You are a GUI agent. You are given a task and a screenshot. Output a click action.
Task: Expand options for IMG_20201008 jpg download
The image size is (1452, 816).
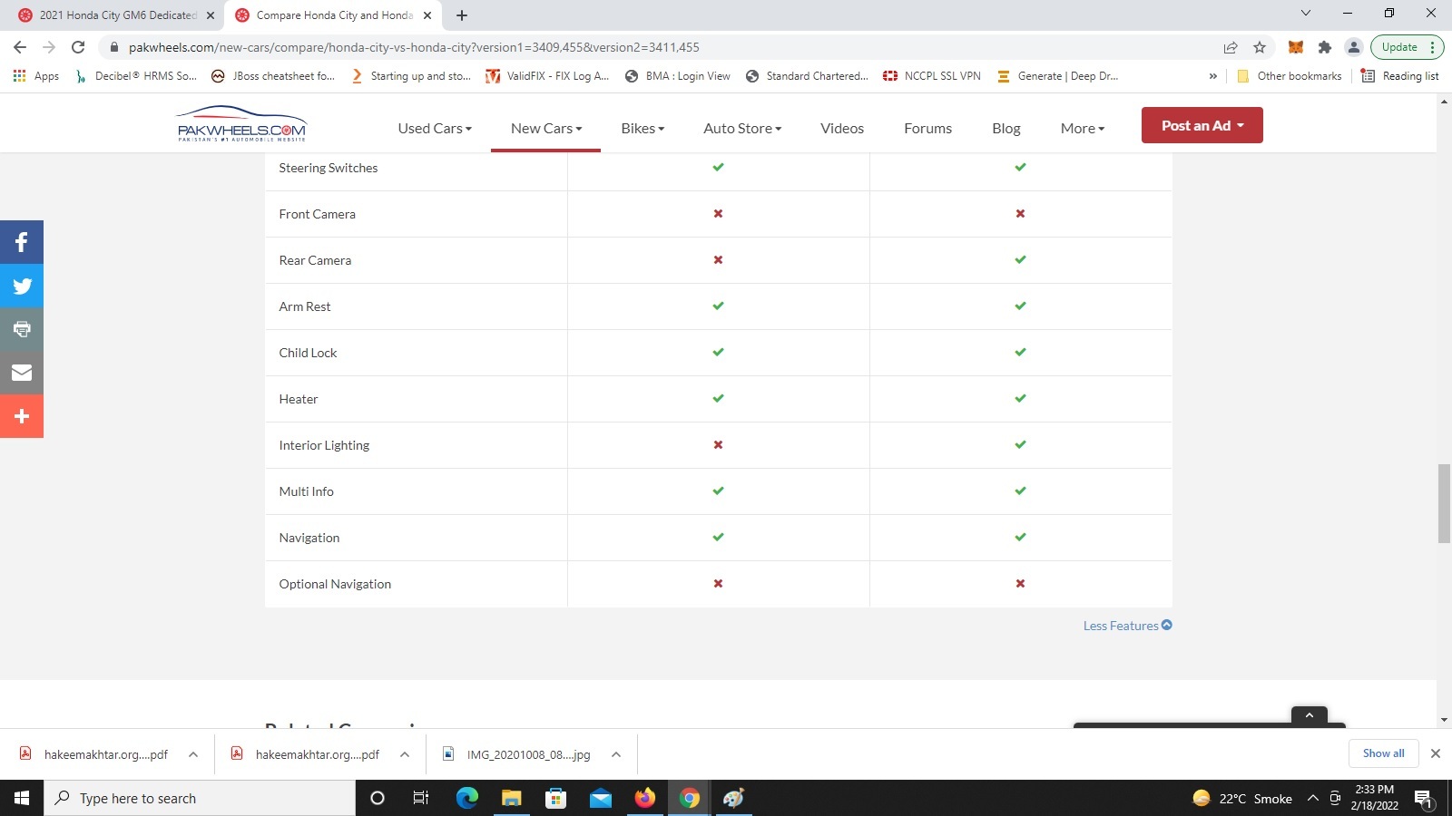tap(616, 754)
